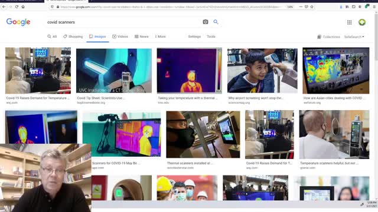Open the Firefox account icon
Screen dimensions: 378x212
[x=360, y=6]
